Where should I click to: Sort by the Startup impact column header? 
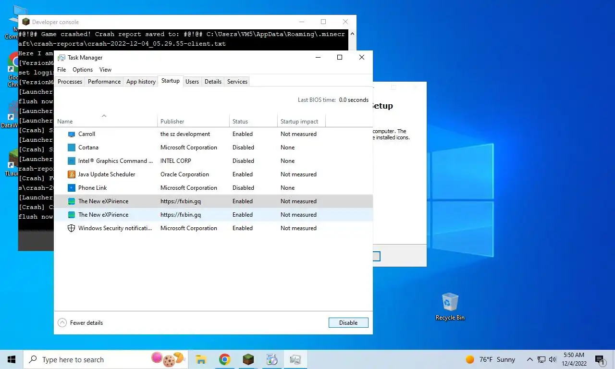coord(302,122)
